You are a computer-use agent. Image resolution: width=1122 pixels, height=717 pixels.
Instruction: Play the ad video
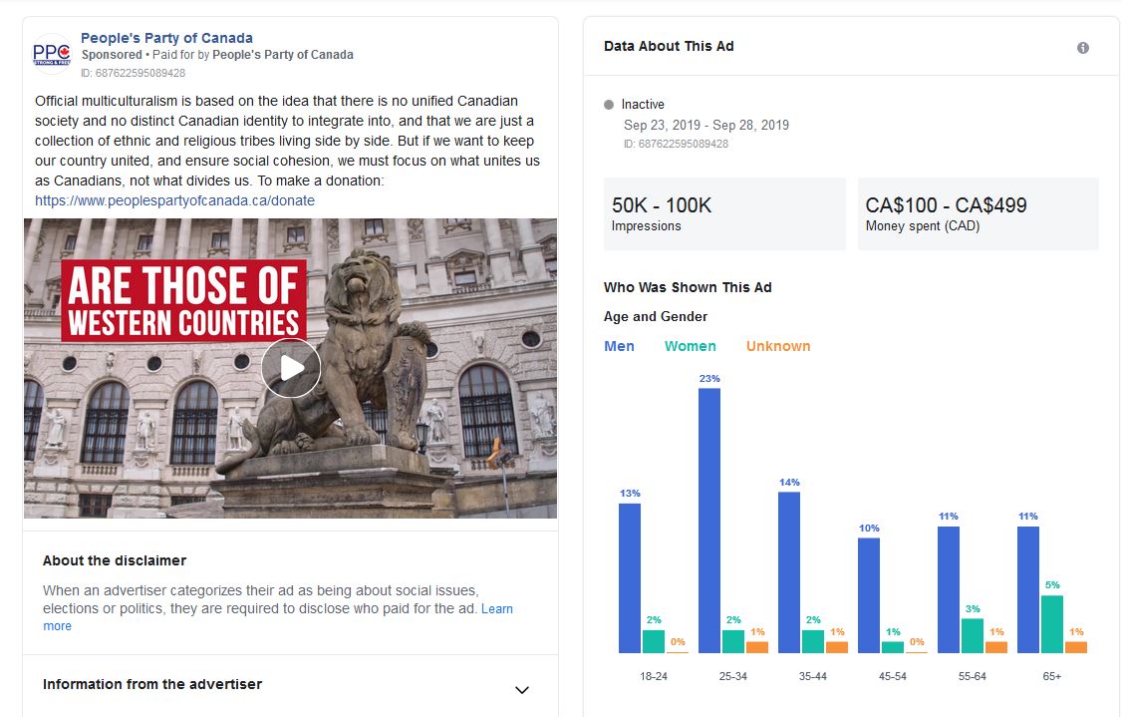(290, 367)
